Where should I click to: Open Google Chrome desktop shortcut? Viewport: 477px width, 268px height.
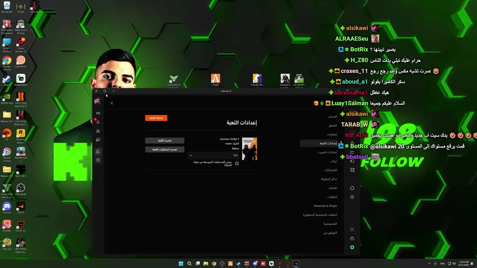[x=7, y=63]
